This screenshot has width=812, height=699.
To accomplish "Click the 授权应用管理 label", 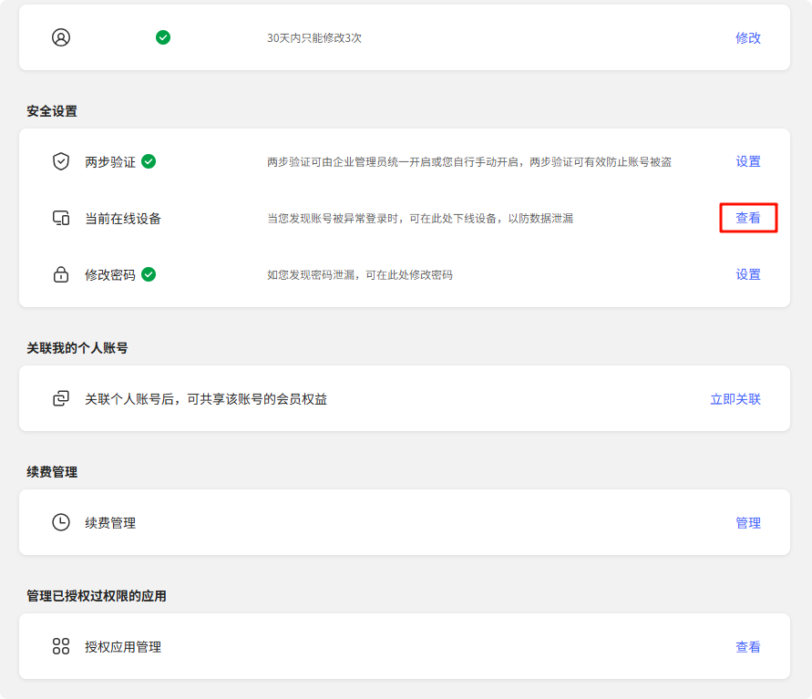I will 123,647.
